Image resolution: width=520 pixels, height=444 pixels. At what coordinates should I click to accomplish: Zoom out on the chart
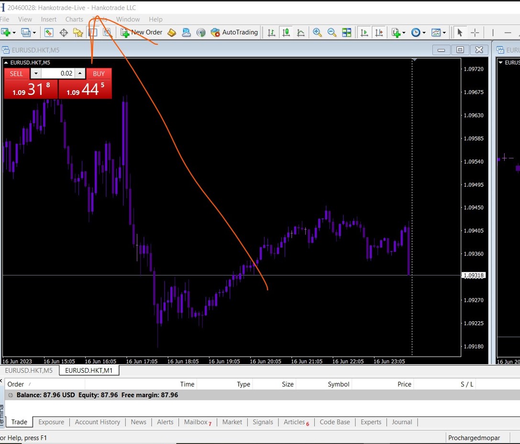point(332,32)
